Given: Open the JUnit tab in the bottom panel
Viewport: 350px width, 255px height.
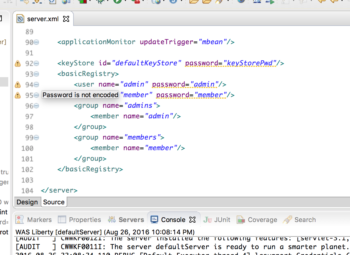Looking at the screenshot, I should click(217, 220).
